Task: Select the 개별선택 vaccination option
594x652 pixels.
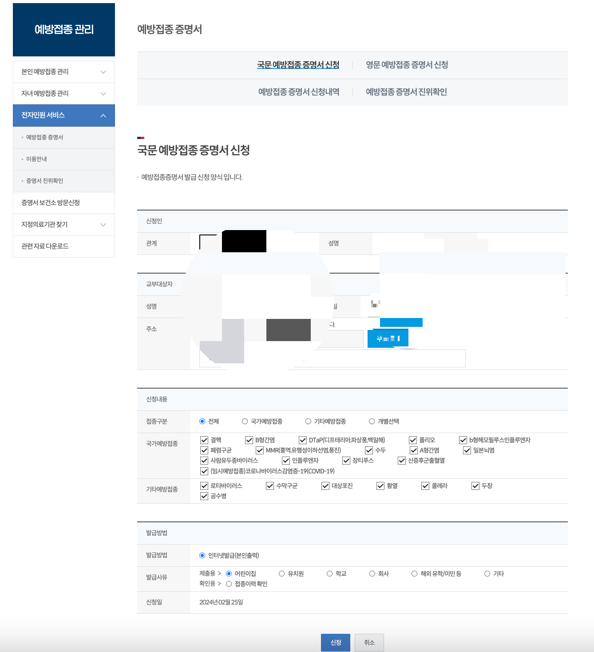Action: tap(371, 421)
